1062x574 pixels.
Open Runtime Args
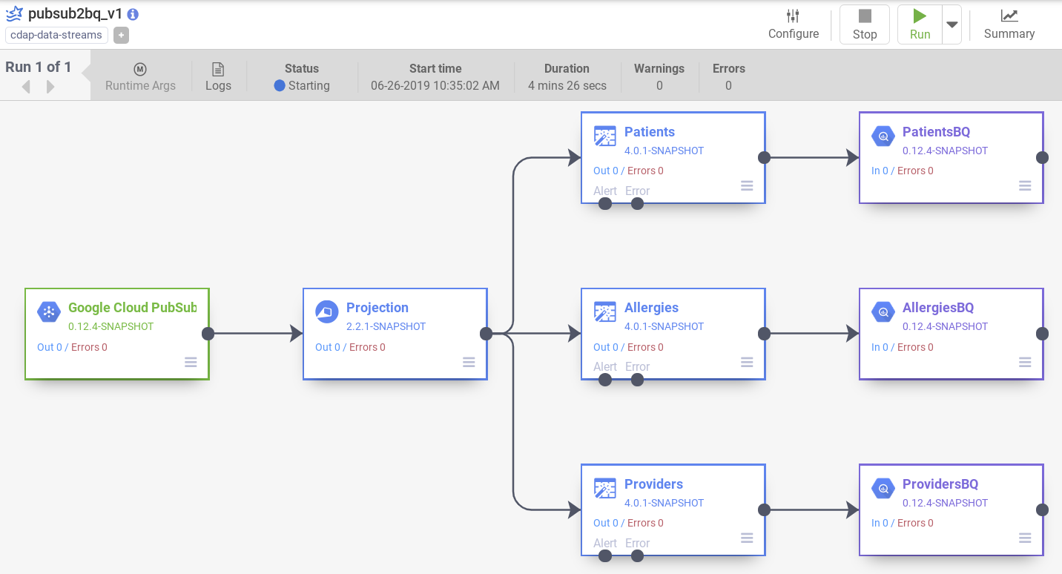click(140, 77)
